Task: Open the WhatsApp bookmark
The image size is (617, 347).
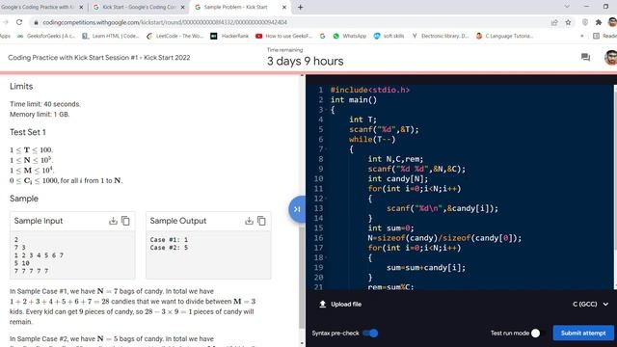Action: pyautogui.click(x=349, y=36)
